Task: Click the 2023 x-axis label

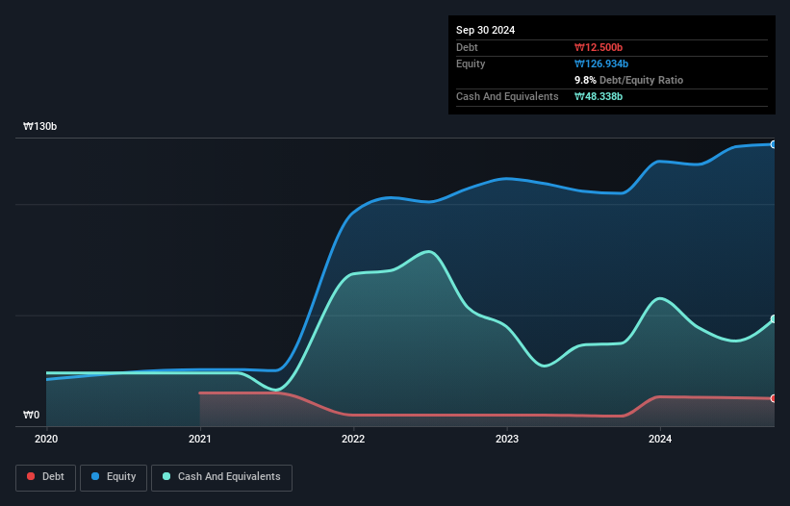Action: pos(507,439)
